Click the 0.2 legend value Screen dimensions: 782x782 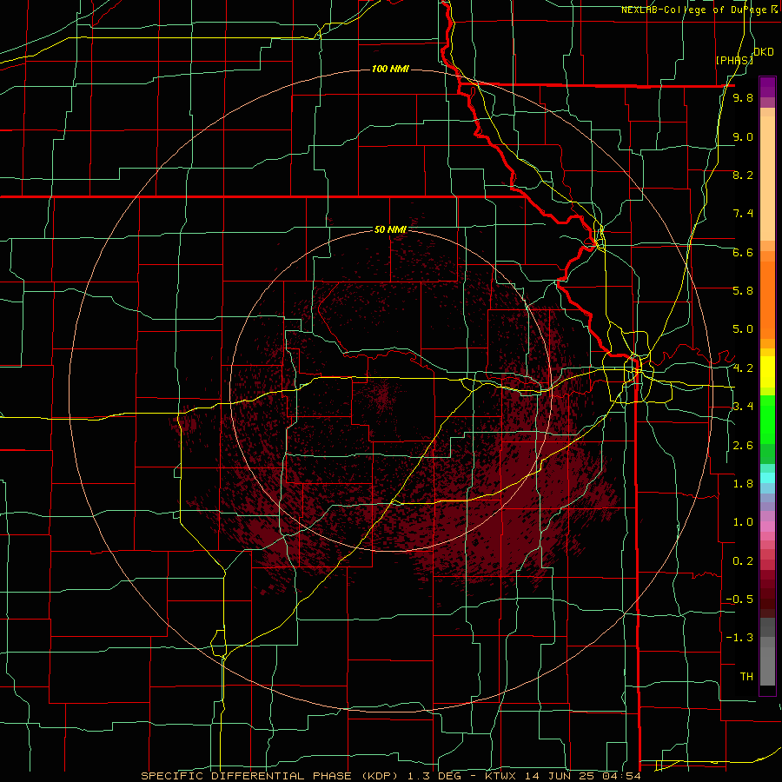pyautogui.click(x=743, y=561)
